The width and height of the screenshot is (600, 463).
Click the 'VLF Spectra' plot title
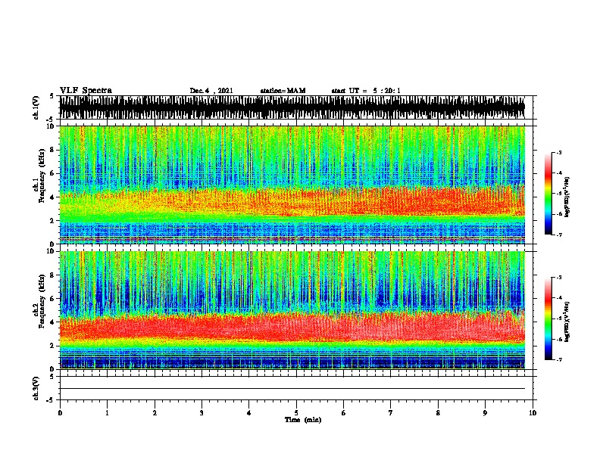[x=86, y=90]
